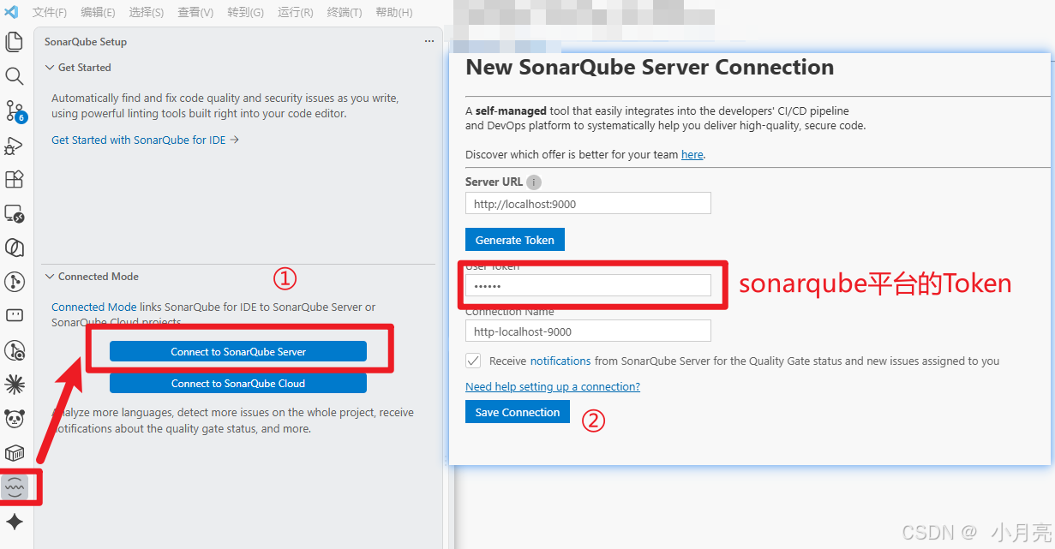
Task: Click the panda icon in activity bar
Action: 15,419
